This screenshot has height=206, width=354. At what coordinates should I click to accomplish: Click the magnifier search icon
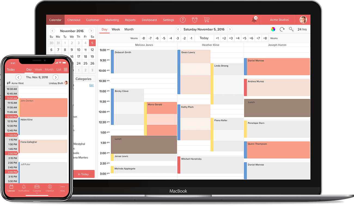coord(291,29)
